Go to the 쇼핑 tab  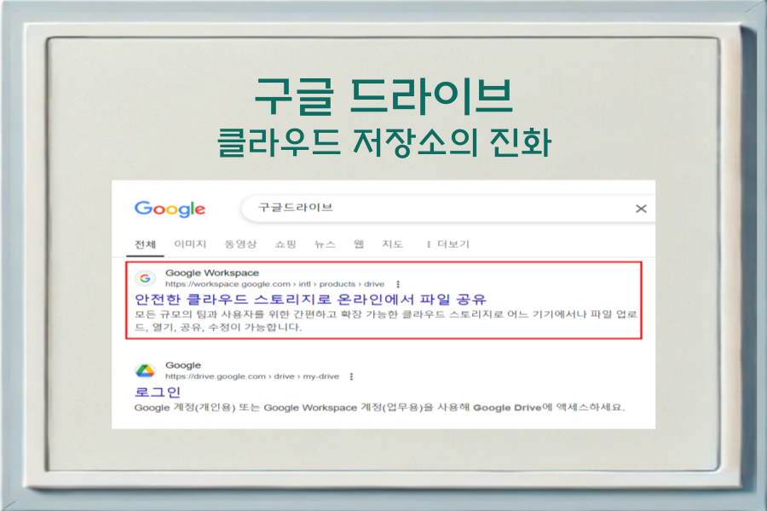[285, 244]
